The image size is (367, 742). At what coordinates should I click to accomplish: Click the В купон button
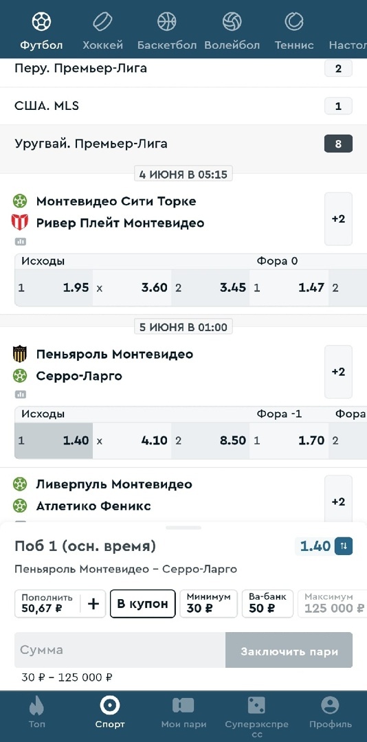click(x=142, y=604)
